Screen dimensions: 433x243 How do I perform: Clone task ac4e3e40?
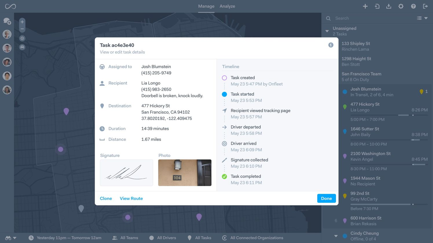tap(106, 199)
